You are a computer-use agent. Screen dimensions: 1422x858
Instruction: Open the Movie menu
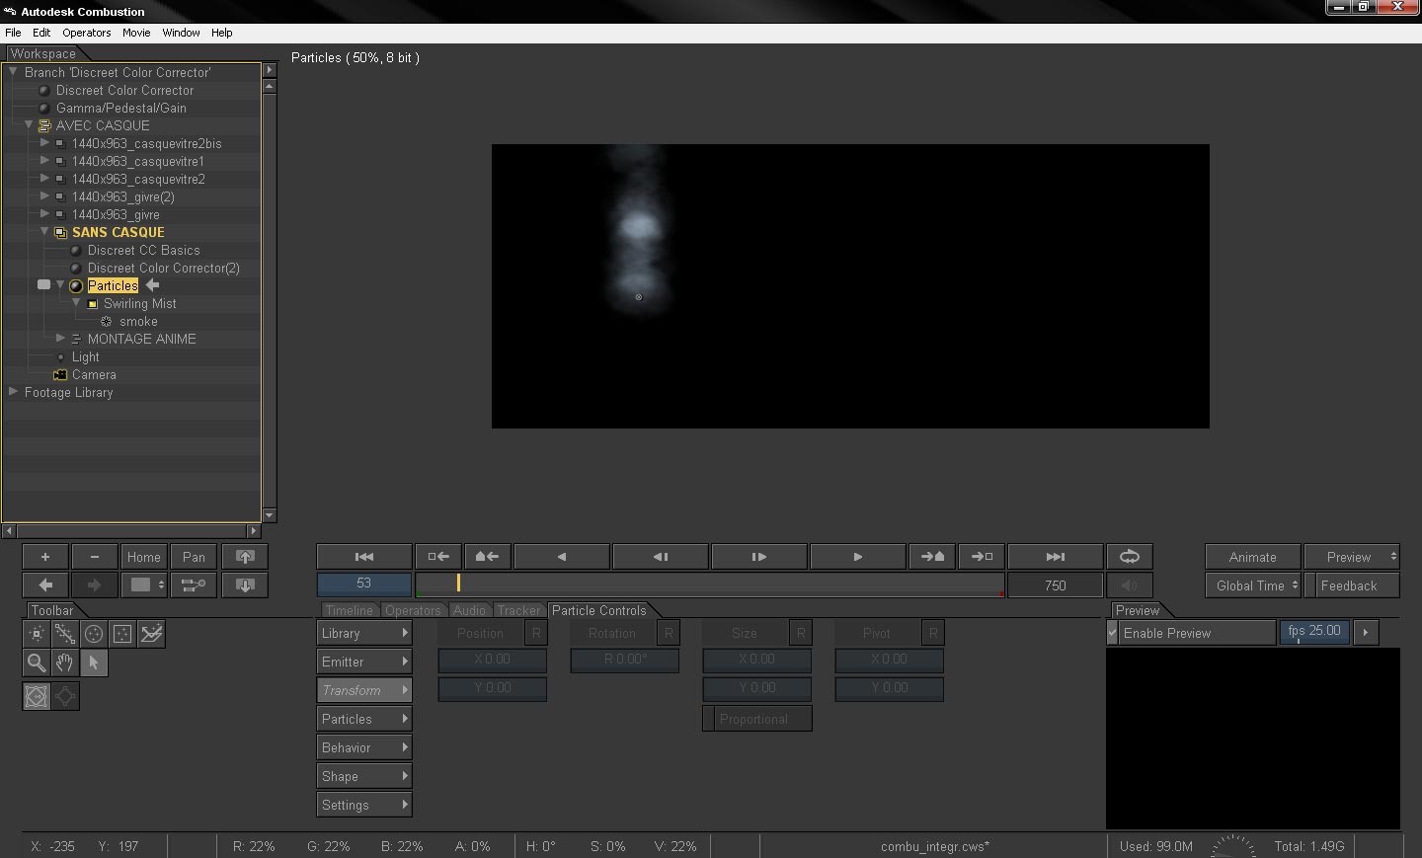point(136,33)
